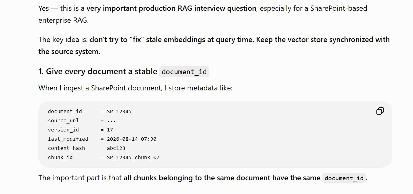Copy the metadata code block

[x=380, y=111]
